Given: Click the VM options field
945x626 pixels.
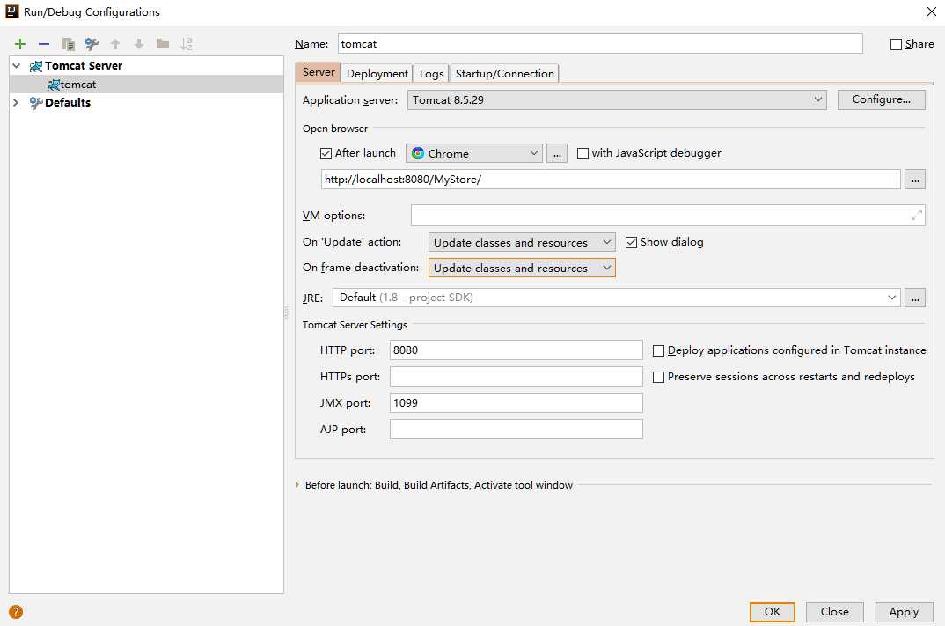Looking at the screenshot, I should (668, 216).
